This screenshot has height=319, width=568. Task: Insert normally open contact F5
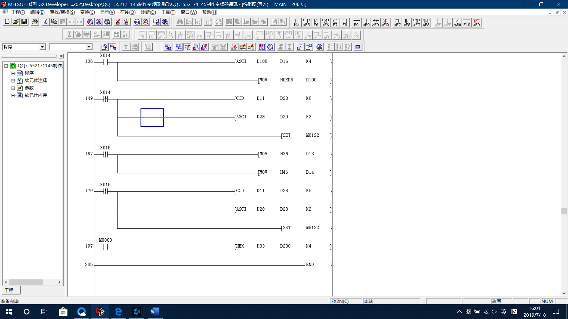coord(296,22)
